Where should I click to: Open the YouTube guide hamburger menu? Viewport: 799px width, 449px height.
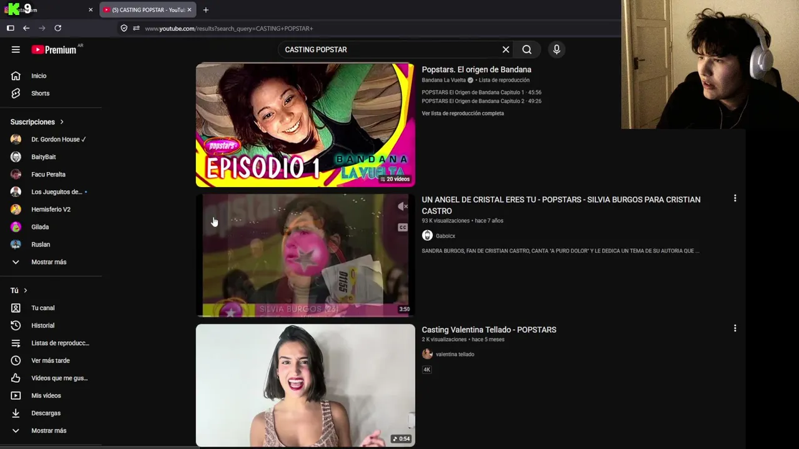pos(16,49)
